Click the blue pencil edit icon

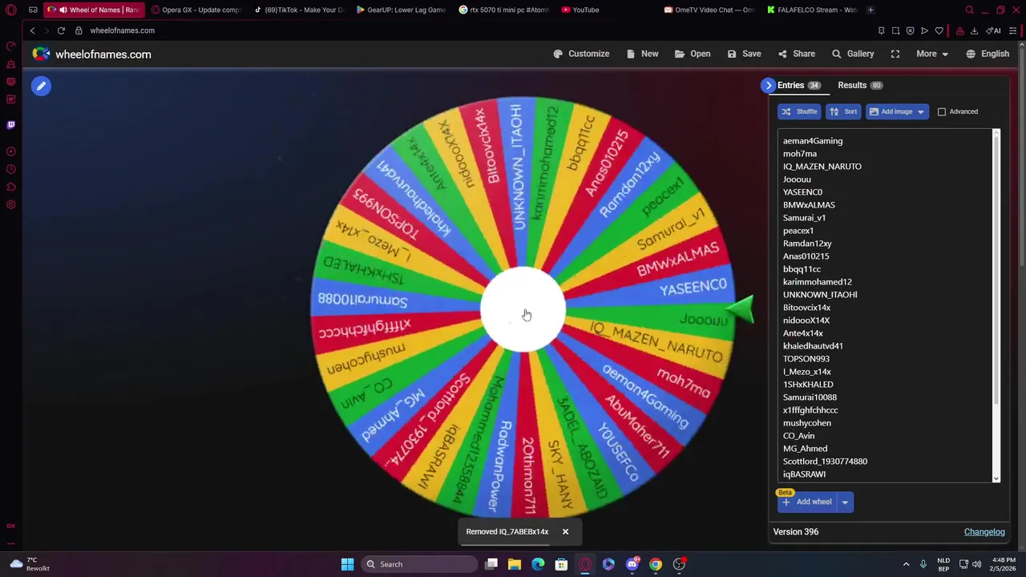[41, 86]
